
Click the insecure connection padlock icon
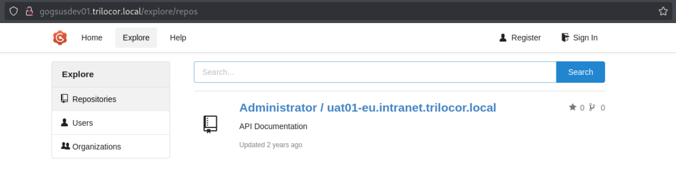[29, 11]
